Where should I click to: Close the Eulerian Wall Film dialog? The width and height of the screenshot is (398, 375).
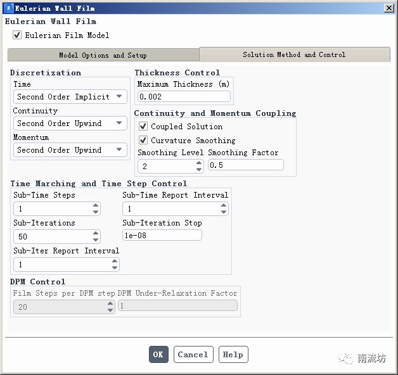(389, 8)
